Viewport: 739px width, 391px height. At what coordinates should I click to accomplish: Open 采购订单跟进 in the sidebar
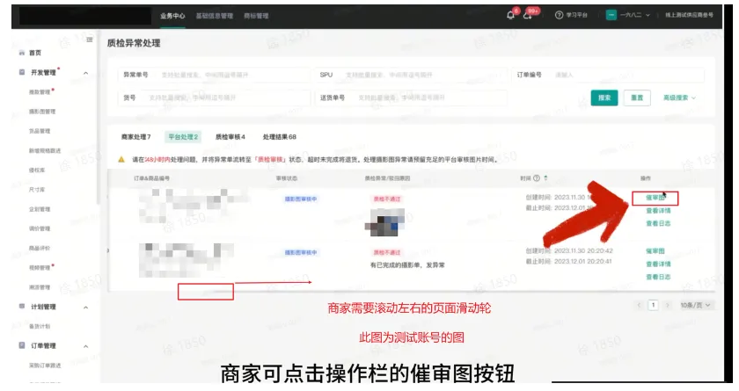click(x=45, y=366)
